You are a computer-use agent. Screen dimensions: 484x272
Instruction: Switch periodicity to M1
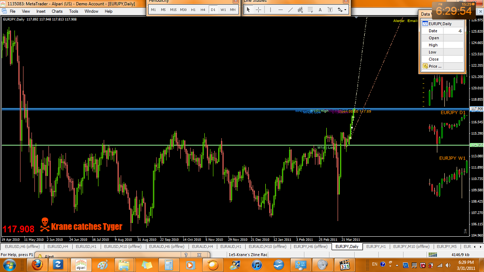click(153, 10)
